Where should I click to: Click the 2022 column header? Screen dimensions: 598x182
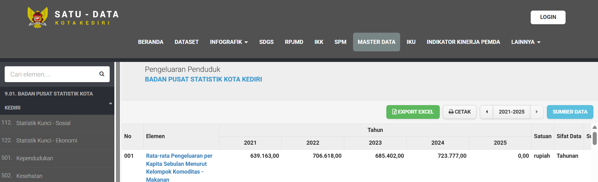point(313,143)
